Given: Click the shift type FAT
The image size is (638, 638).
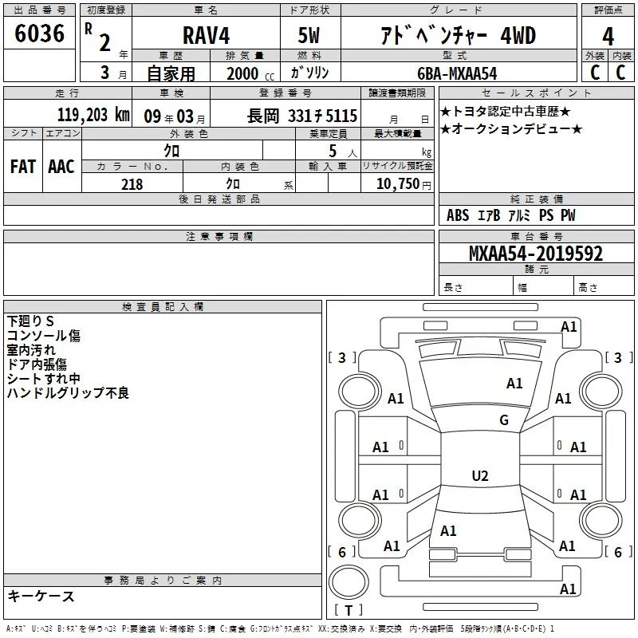Looking at the screenshot, I should coord(23,167).
